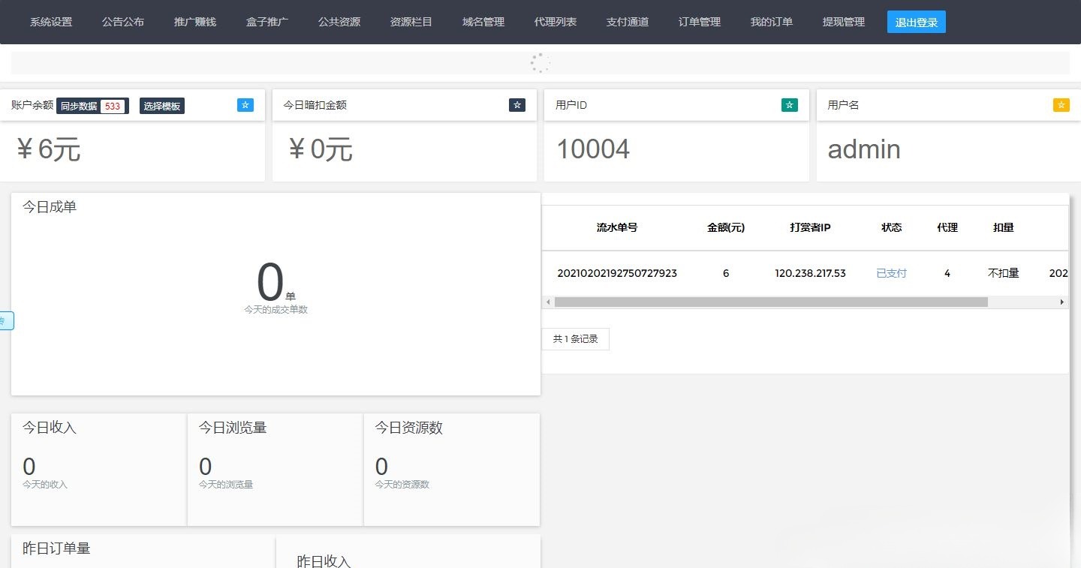Click the 已支付 status link in the order row
Image resolution: width=1081 pixels, height=568 pixels.
(891, 273)
